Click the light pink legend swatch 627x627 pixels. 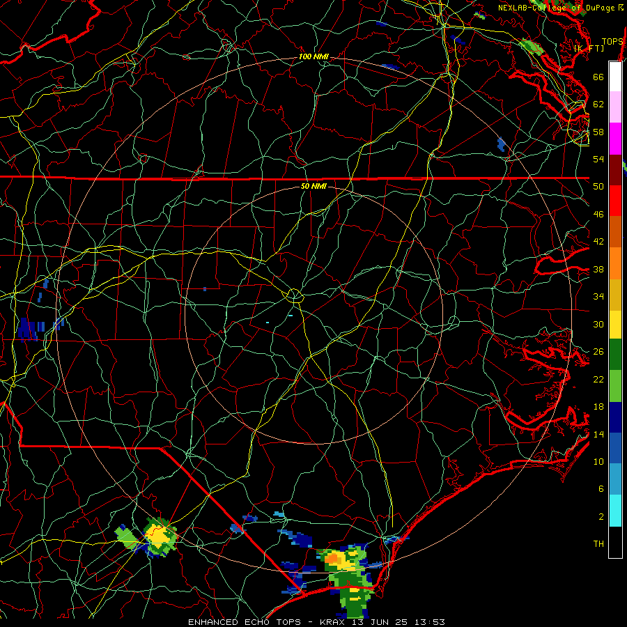615,107
